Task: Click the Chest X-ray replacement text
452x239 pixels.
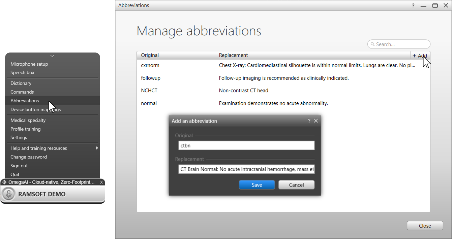Action: [x=317, y=65]
